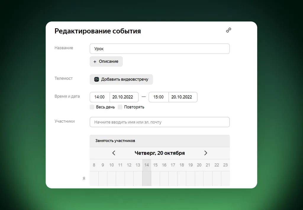Go to next day with right arrow
The width and height of the screenshot is (303, 210).
click(x=206, y=153)
